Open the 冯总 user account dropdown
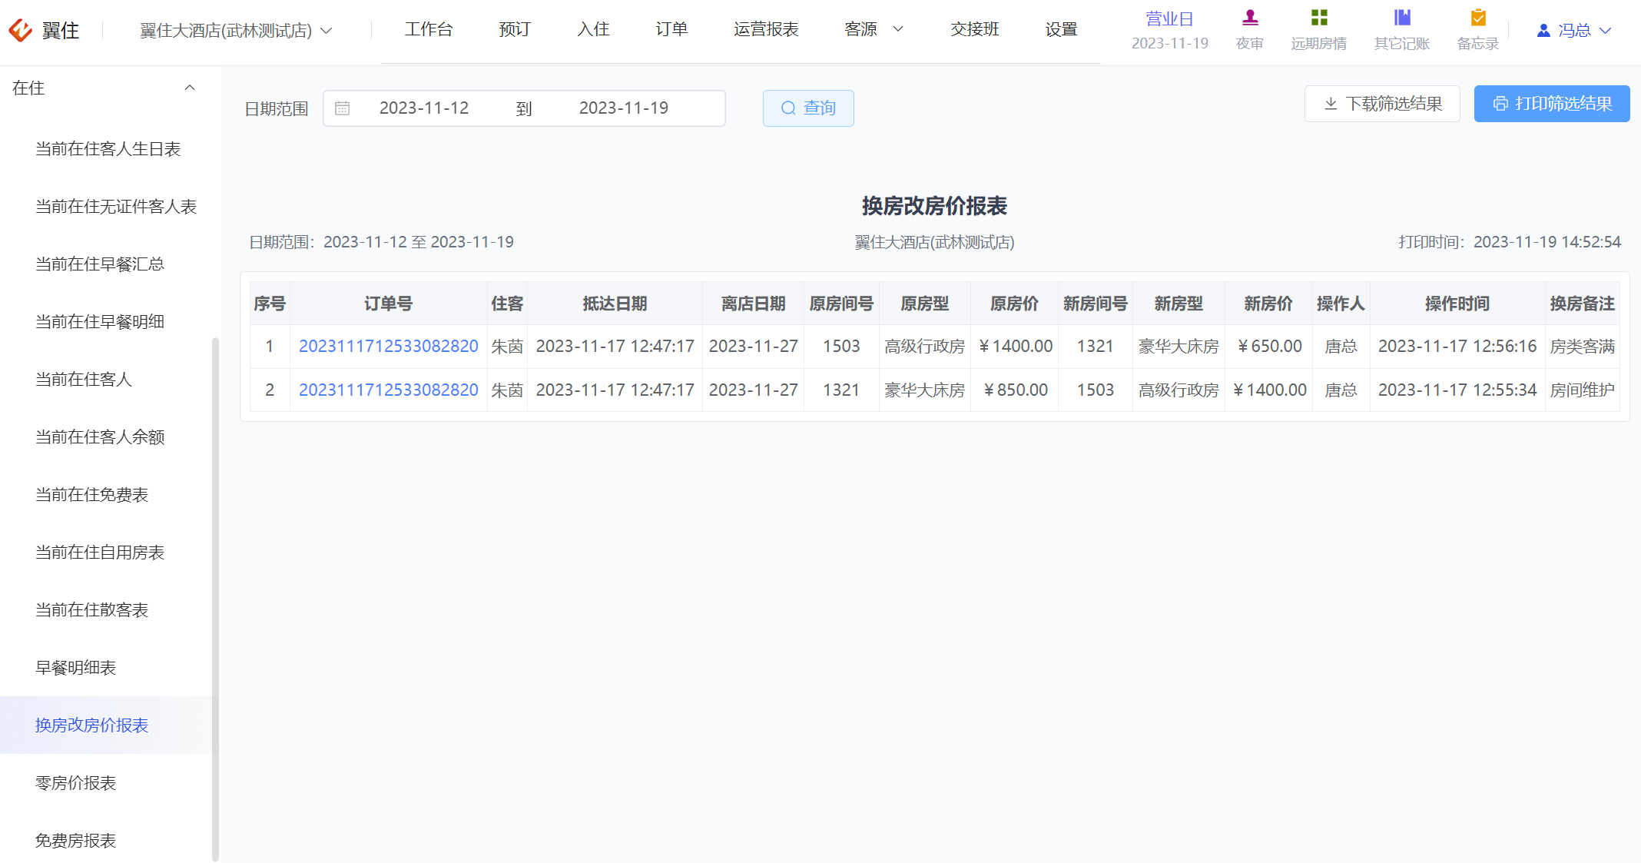The width and height of the screenshot is (1641, 863). pos(1574,31)
